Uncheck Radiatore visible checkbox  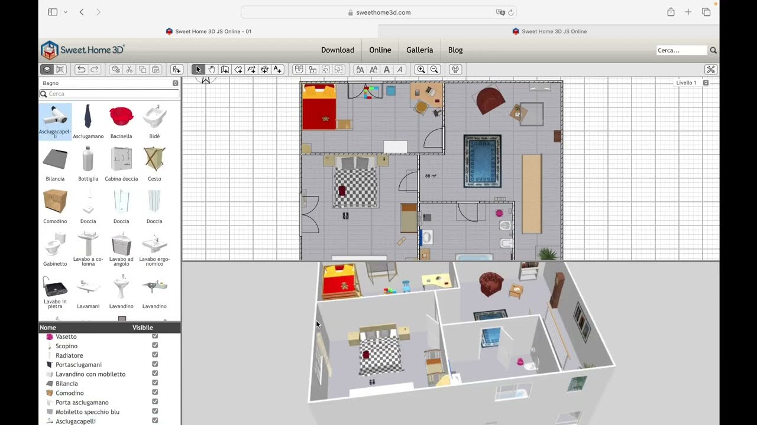[x=155, y=355]
